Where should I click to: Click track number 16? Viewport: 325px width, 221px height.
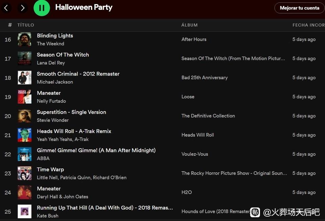(x=8, y=40)
